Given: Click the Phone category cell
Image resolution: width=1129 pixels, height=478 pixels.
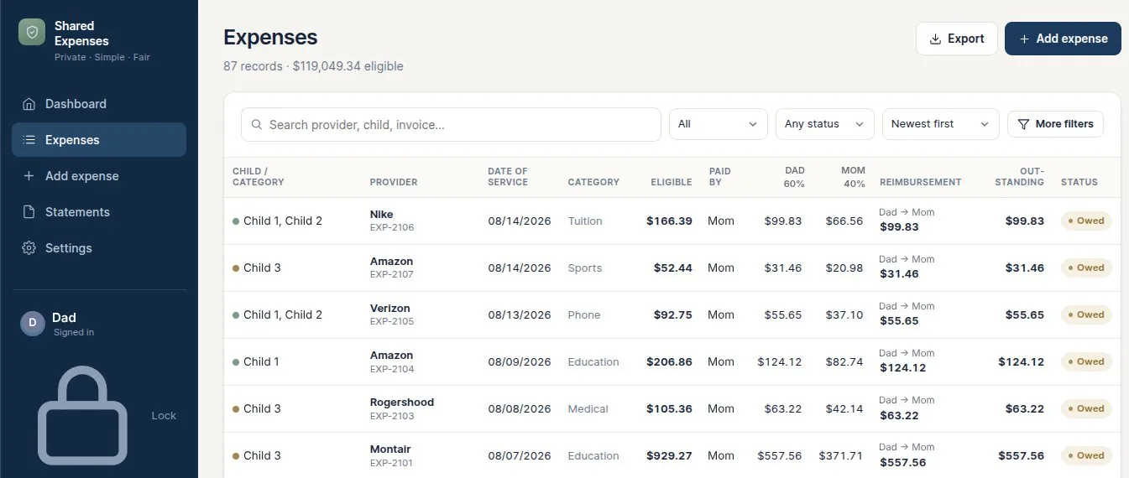Looking at the screenshot, I should [584, 315].
